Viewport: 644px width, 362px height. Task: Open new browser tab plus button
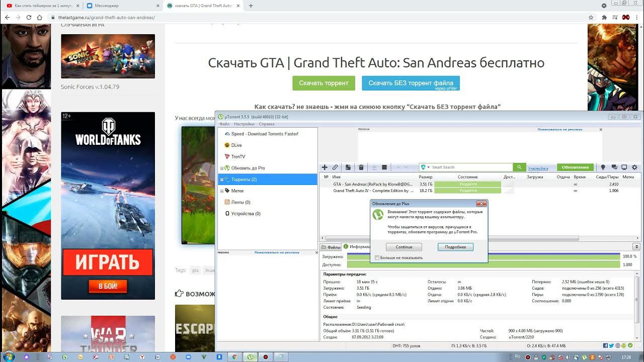tap(251, 6)
